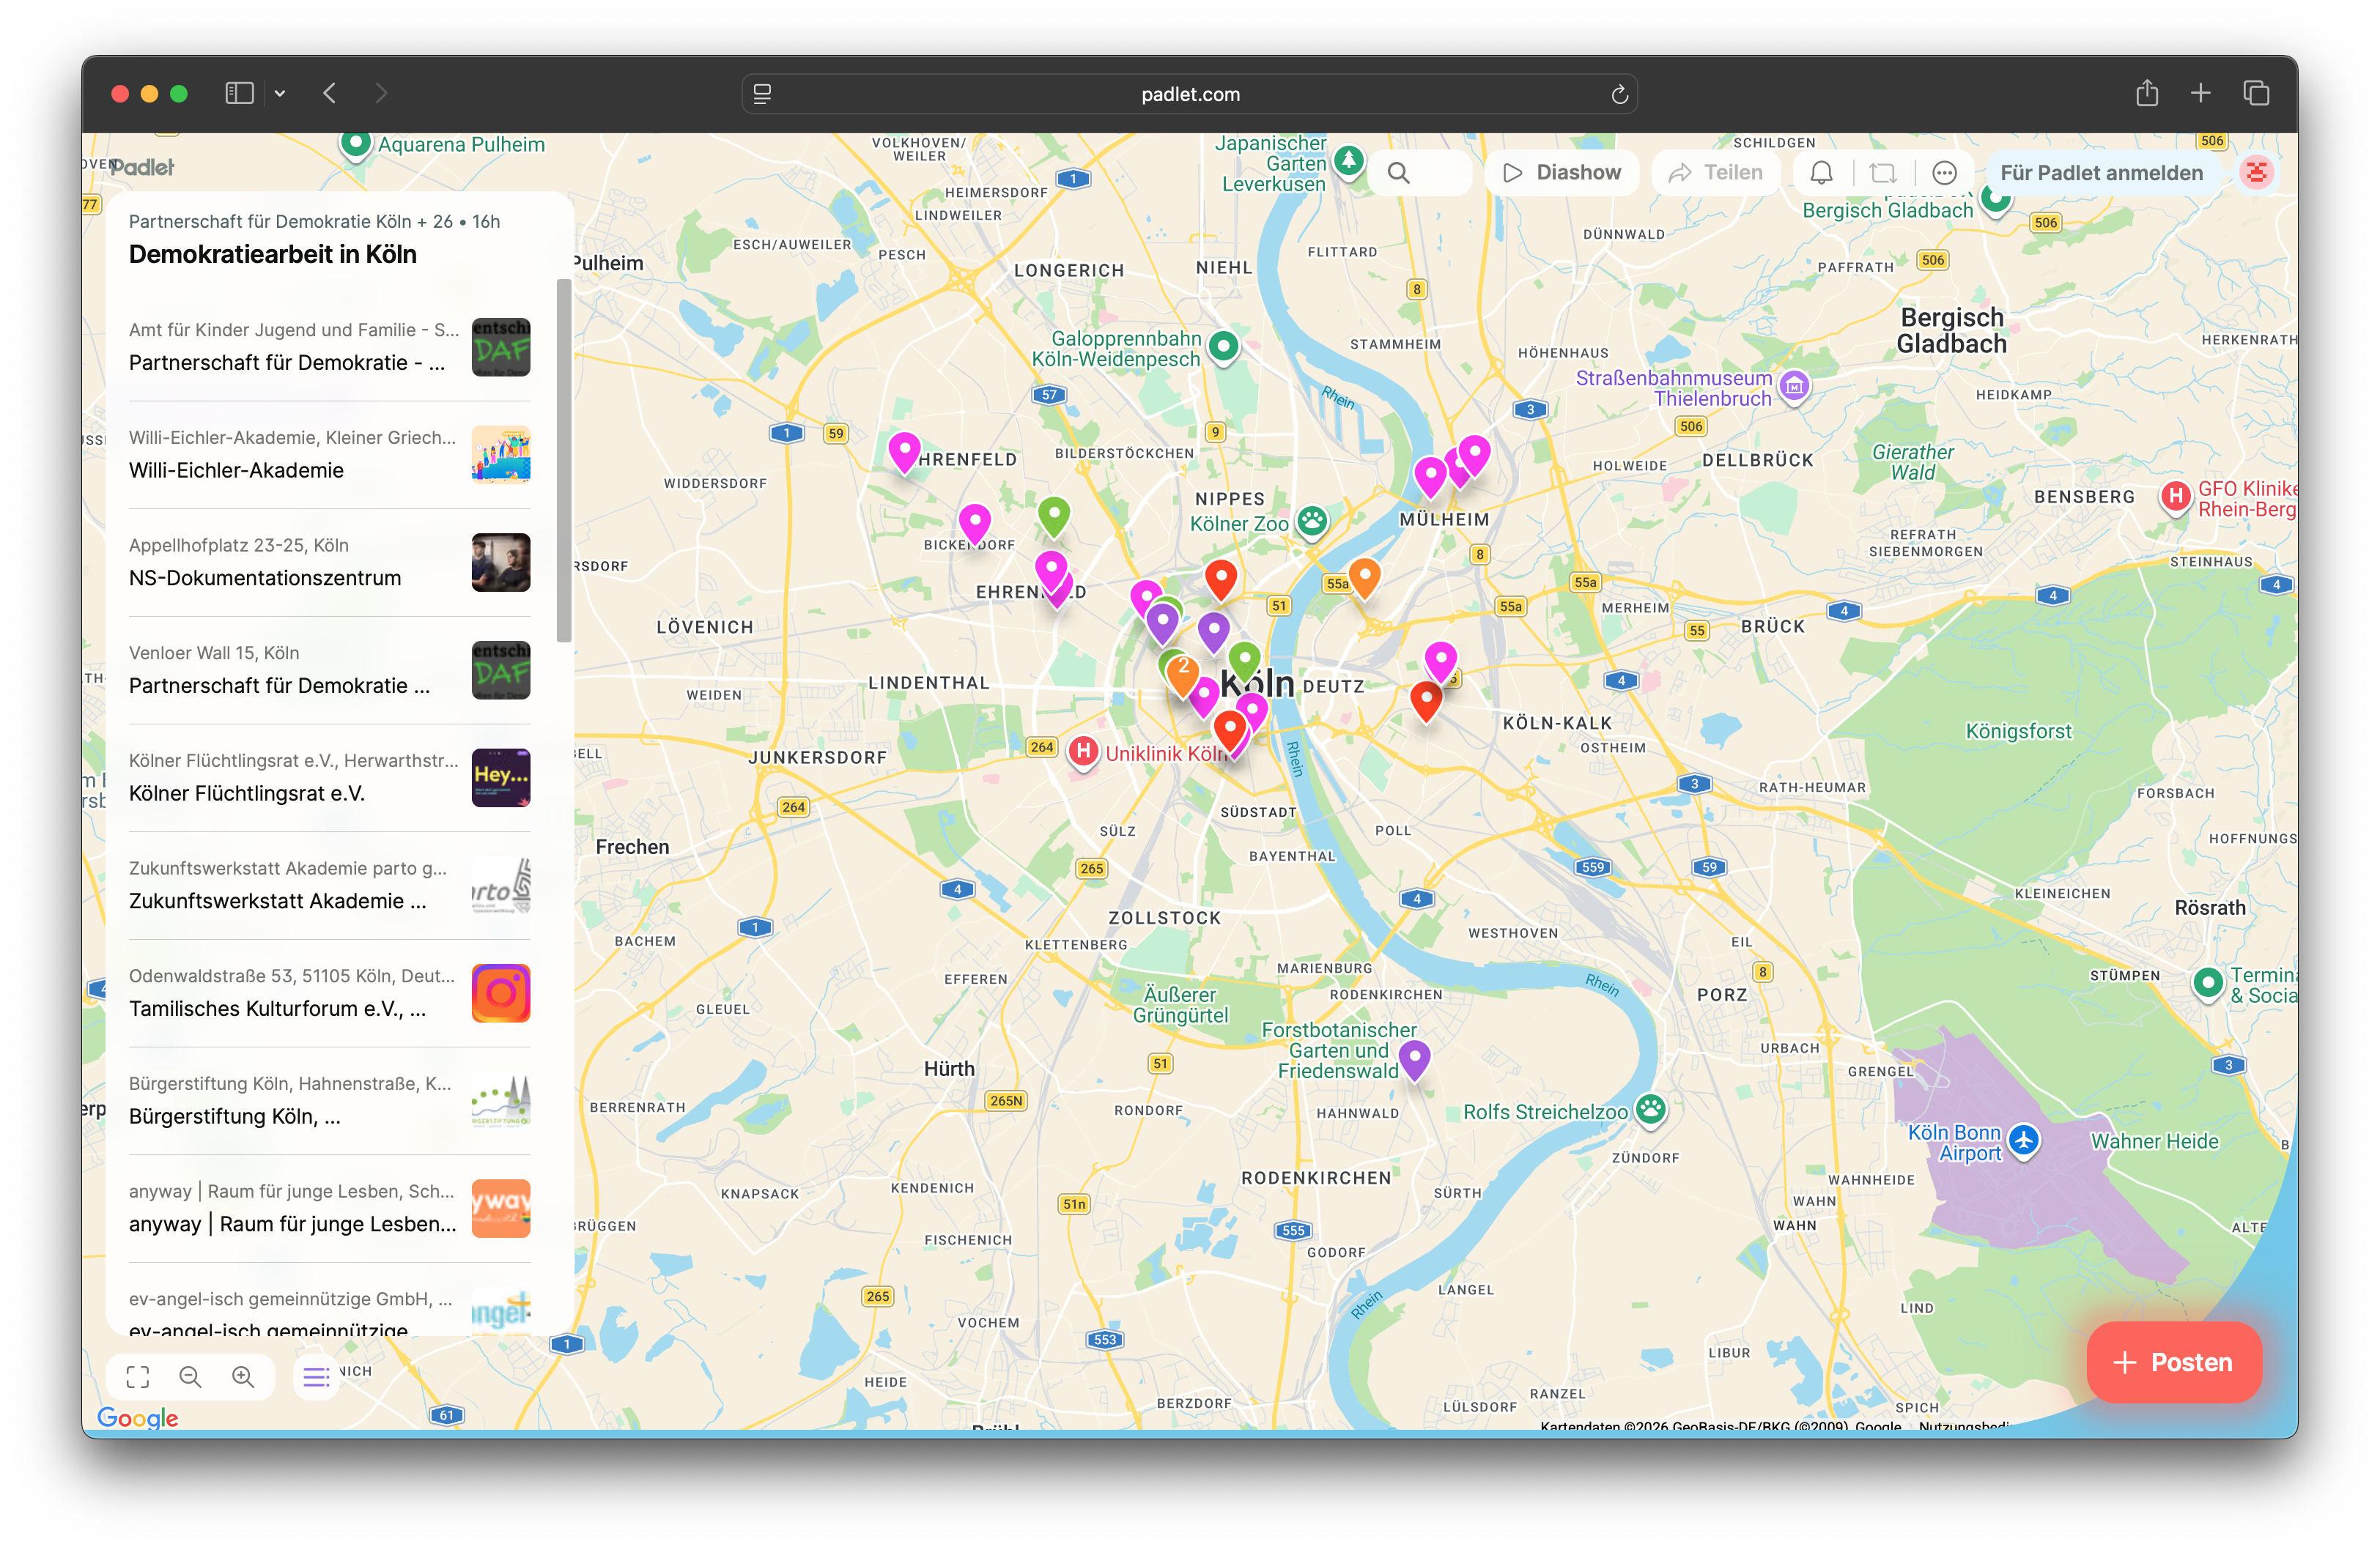This screenshot has height=1547, width=2380.
Task: Click Rolfs Streichelzoo marker
Action: click(1651, 1109)
